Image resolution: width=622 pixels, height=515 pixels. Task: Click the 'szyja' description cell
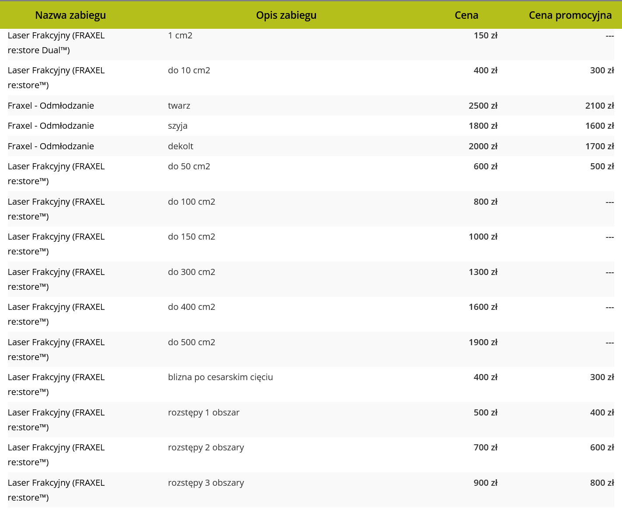[x=178, y=126]
